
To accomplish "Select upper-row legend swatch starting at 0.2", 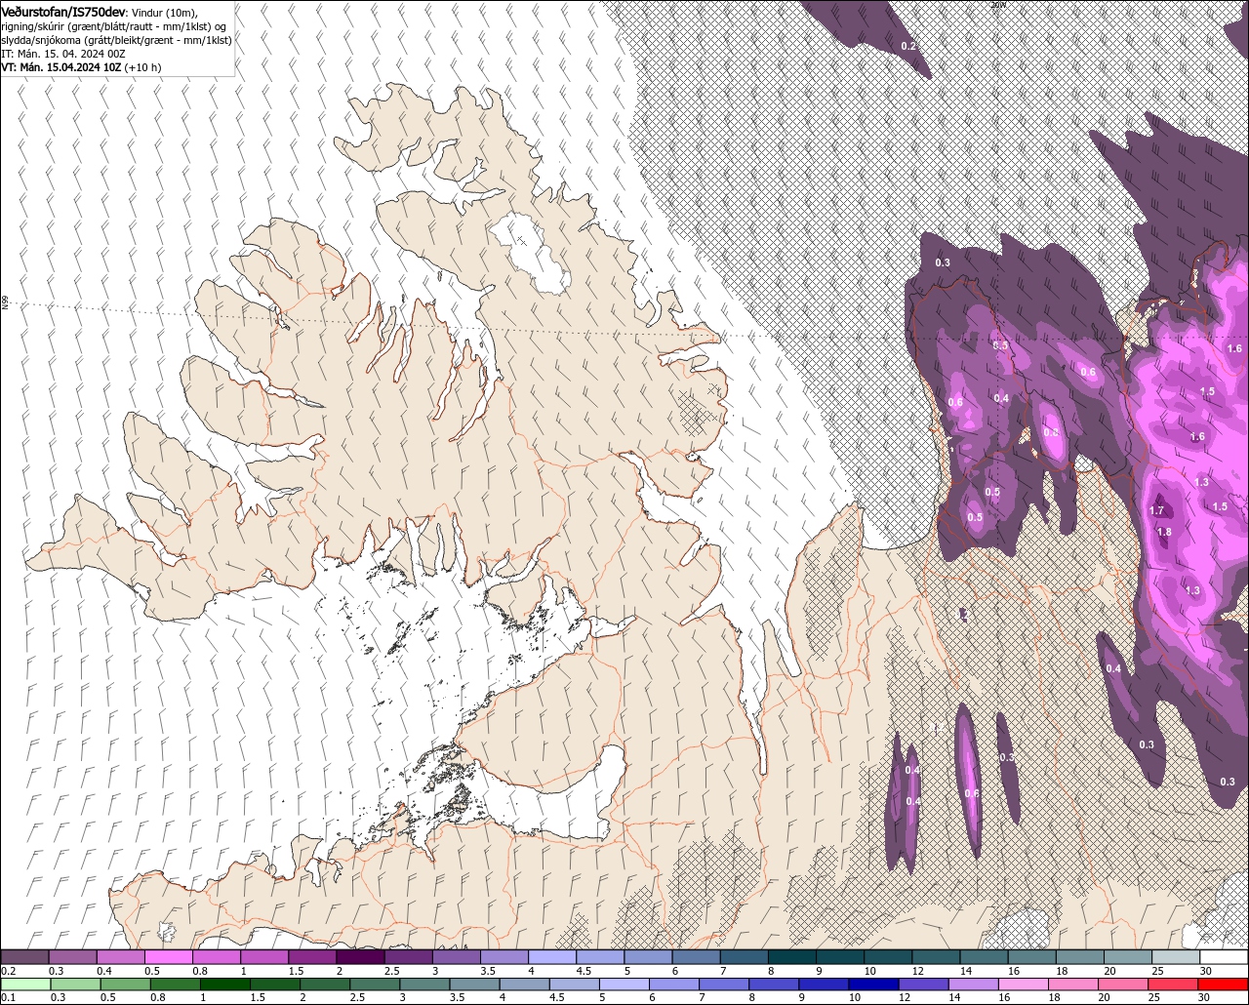I will (24, 957).
